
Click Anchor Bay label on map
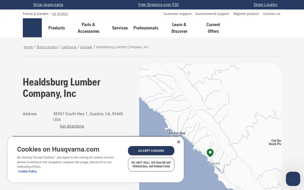click(177, 133)
